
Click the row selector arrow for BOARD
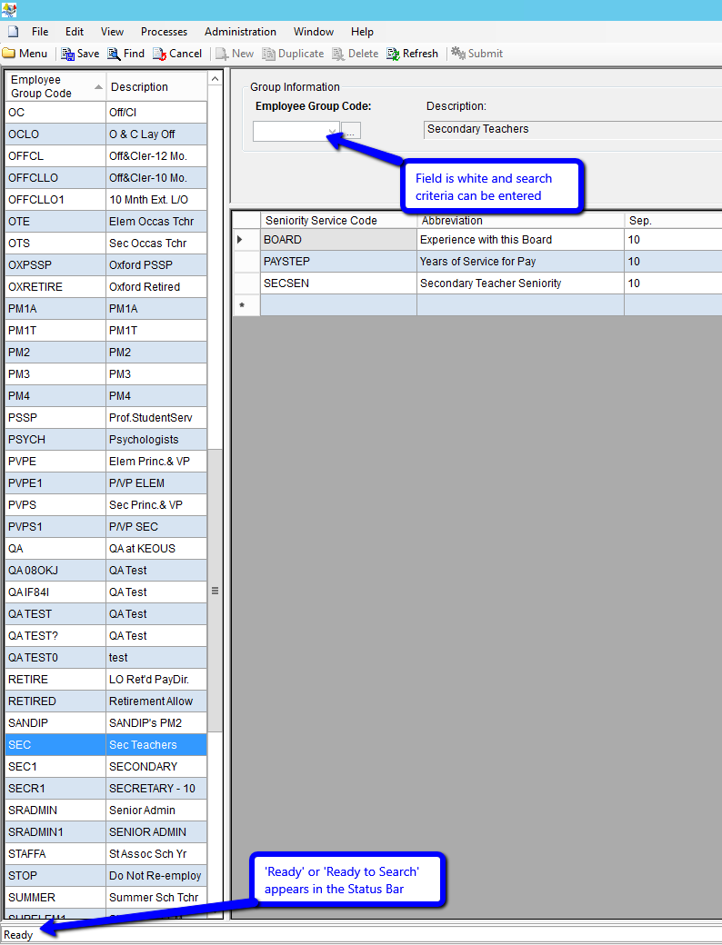(240, 240)
